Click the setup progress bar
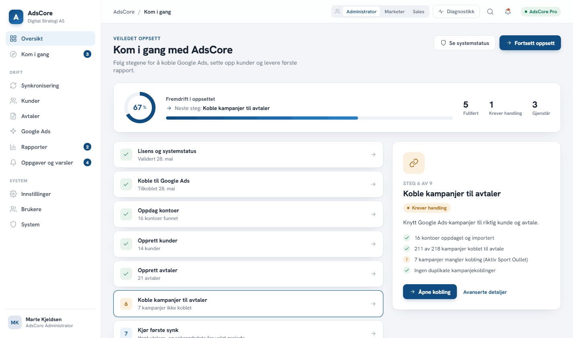 [309, 118]
